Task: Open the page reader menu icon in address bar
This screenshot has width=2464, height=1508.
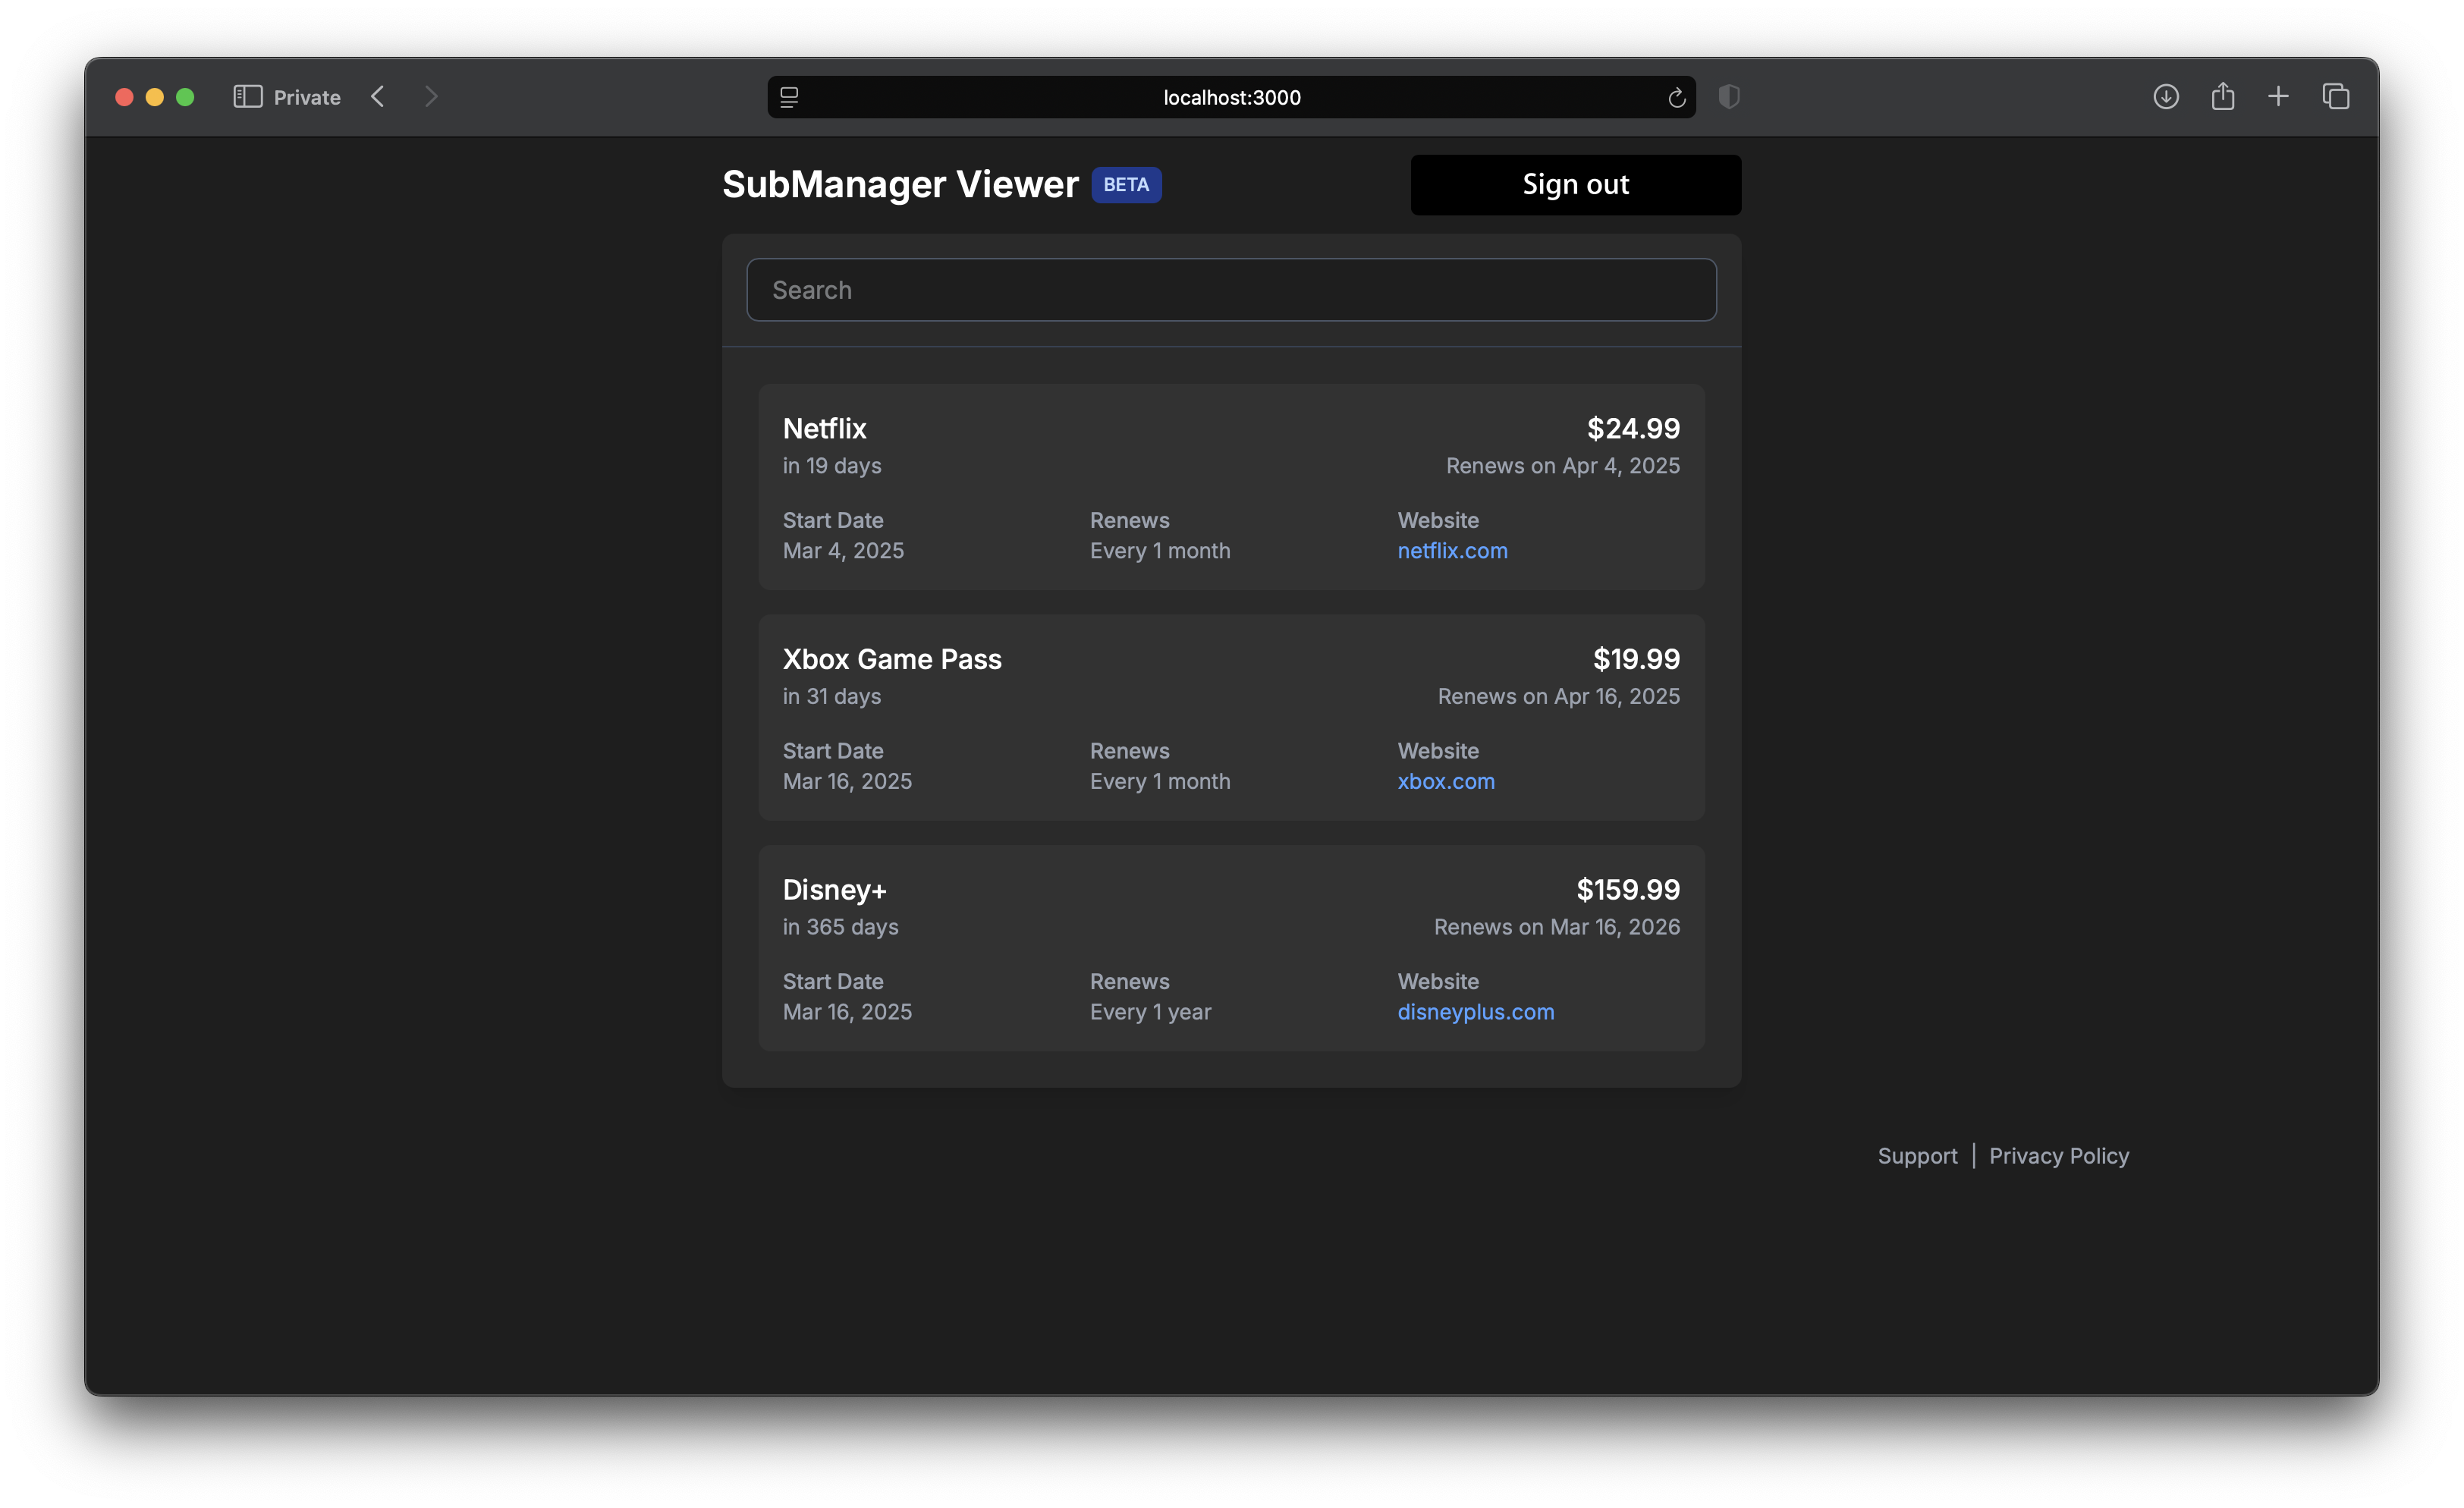Action: (789, 97)
